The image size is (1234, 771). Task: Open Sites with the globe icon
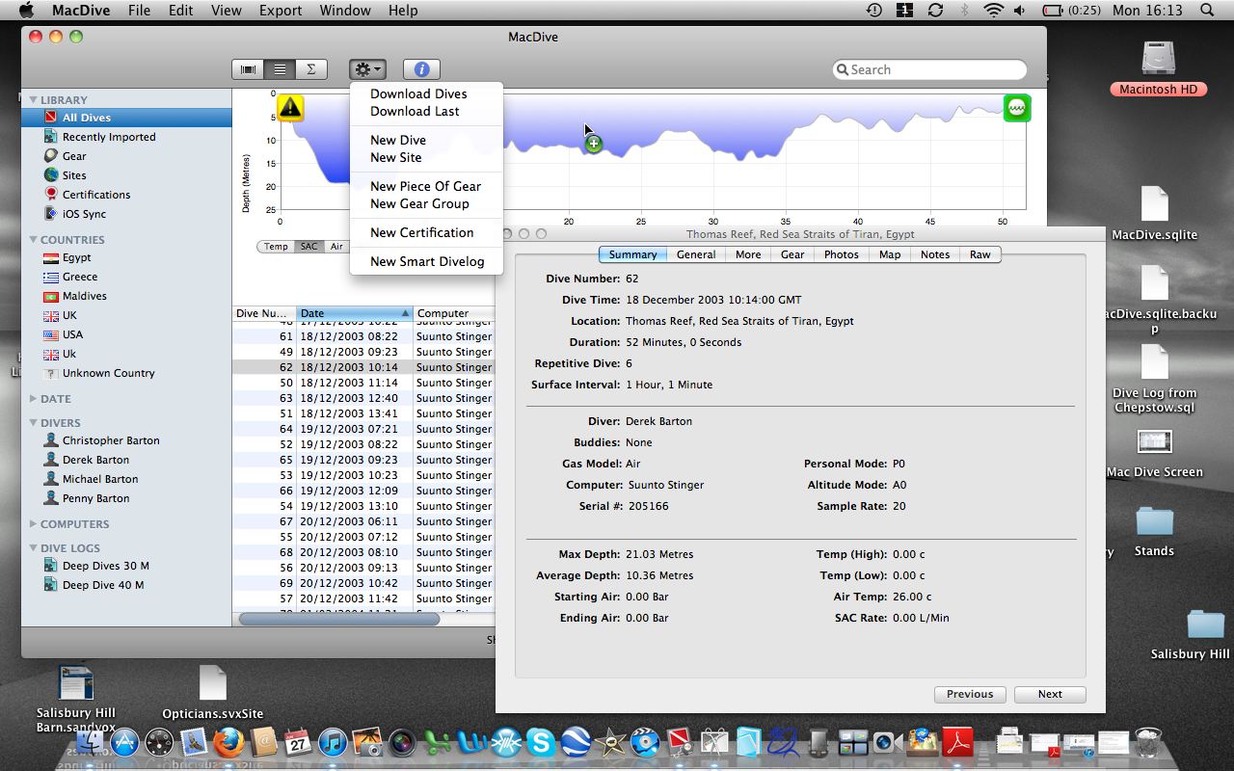(x=74, y=175)
